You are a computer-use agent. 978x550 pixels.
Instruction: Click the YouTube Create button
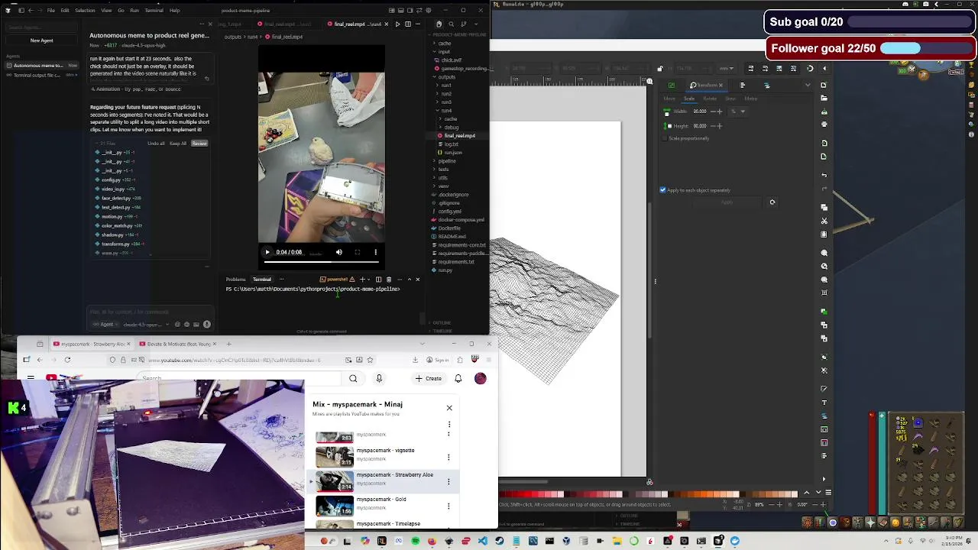tap(429, 379)
